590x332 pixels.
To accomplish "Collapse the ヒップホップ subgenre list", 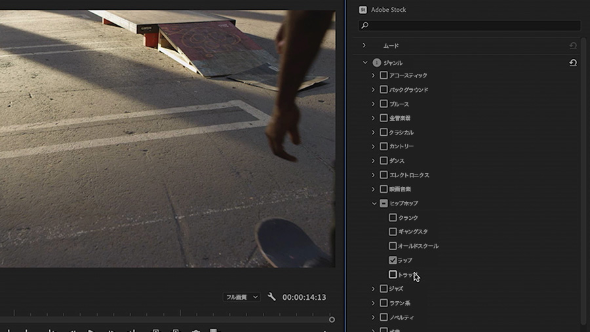I will click(x=374, y=203).
